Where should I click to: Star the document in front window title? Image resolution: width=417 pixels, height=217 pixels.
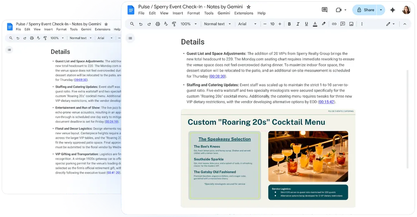pyautogui.click(x=249, y=7)
